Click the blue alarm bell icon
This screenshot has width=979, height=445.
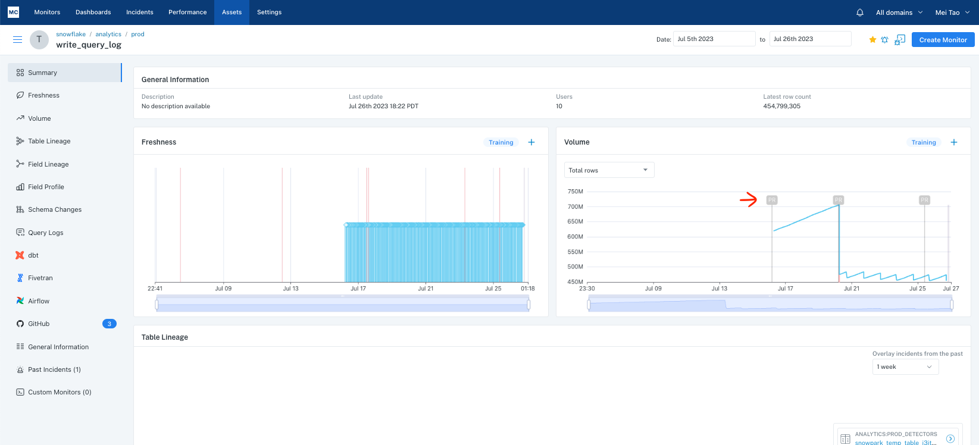coord(885,40)
